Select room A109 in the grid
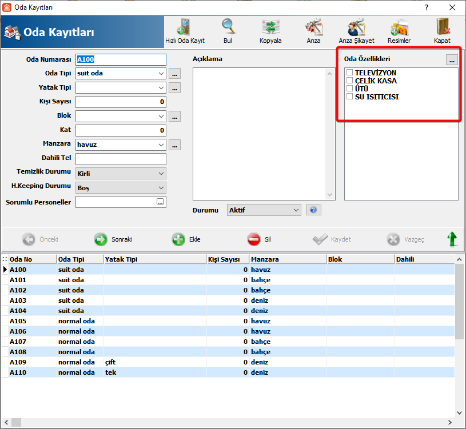466x429 pixels. [x=228, y=362]
